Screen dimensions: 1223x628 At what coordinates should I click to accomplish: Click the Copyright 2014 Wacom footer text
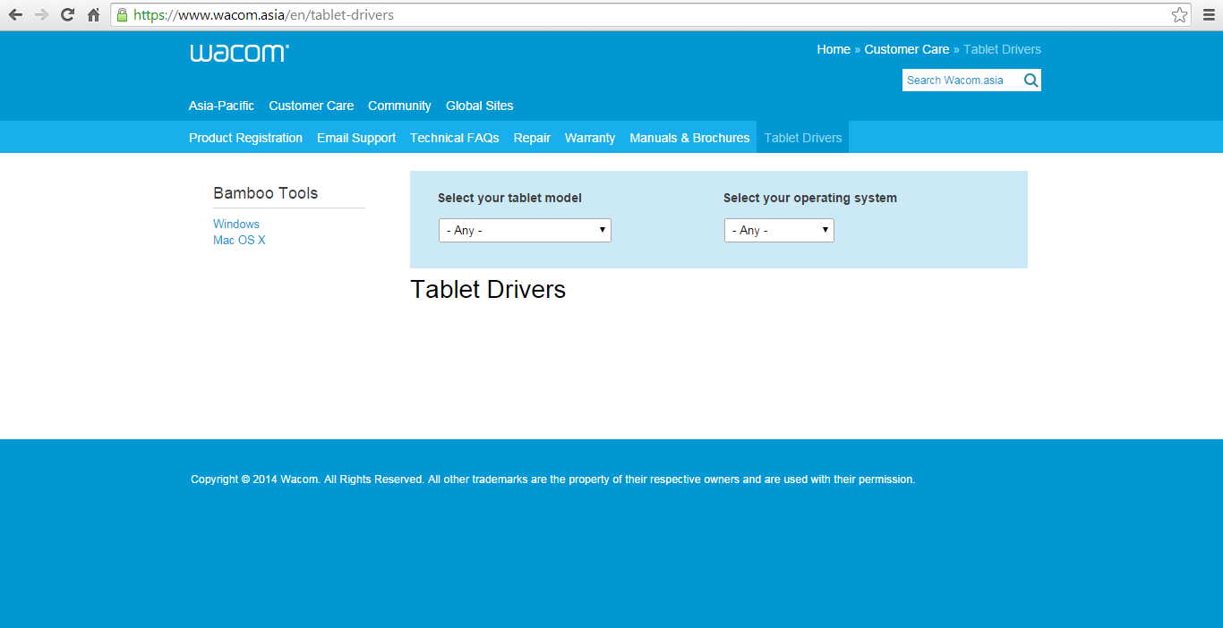point(552,479)
